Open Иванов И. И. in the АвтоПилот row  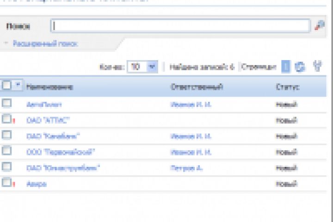191,105
